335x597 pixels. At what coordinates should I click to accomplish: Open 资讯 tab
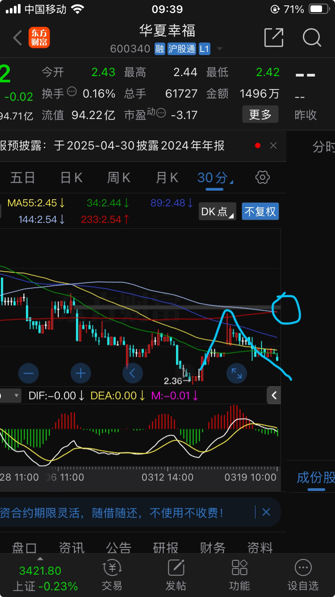pyautogui.click(x=71, y=547)
